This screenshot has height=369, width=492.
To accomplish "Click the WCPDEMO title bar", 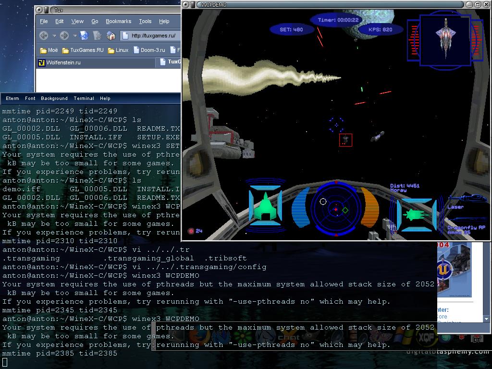I will point(330,4).
